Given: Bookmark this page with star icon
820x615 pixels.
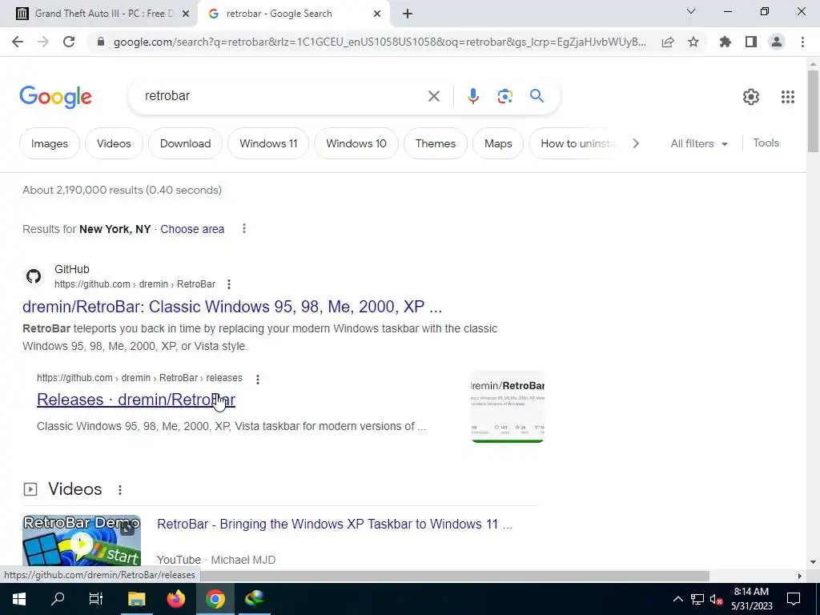Looking at the screenshot, I should click(x=693, y=42).
